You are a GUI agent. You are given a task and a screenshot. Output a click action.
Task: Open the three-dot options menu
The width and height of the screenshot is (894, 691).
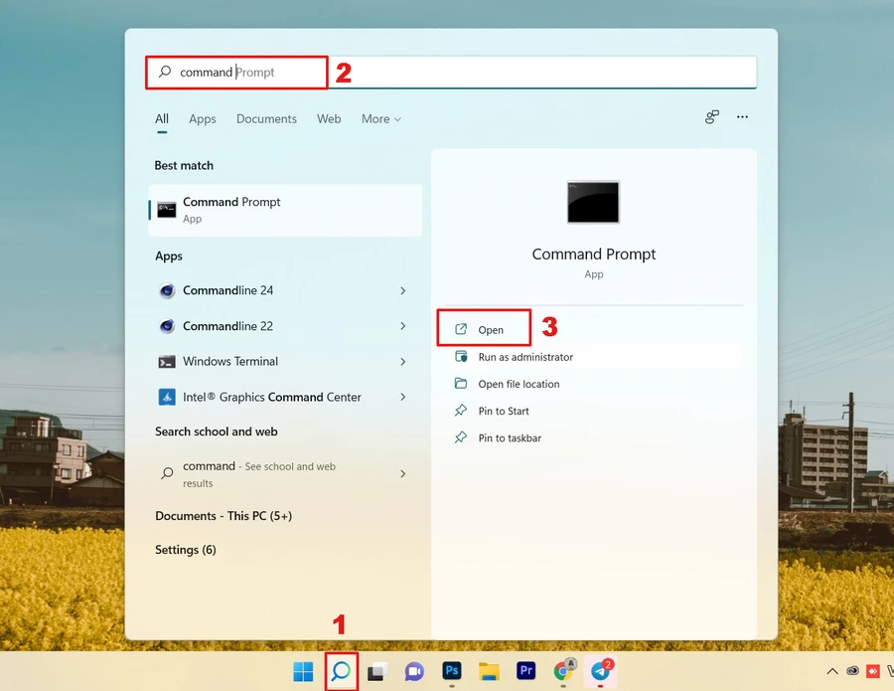[742, 117]
